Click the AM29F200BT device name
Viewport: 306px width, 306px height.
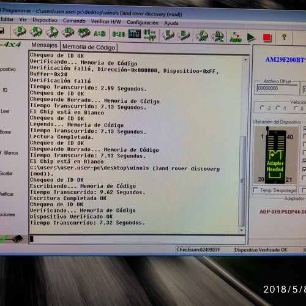[x=286, y=60]
